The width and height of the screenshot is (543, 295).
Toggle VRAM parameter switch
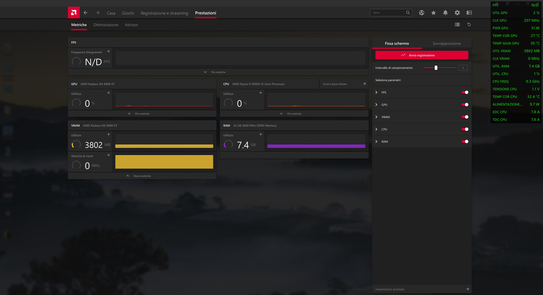[x=465, y=117]
